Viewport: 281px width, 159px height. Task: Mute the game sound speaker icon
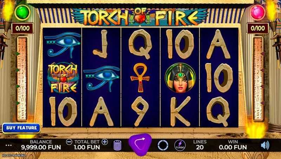coord(265,145)
